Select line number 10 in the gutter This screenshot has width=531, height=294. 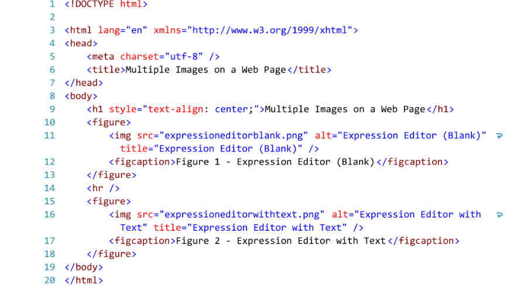[49, 122]
